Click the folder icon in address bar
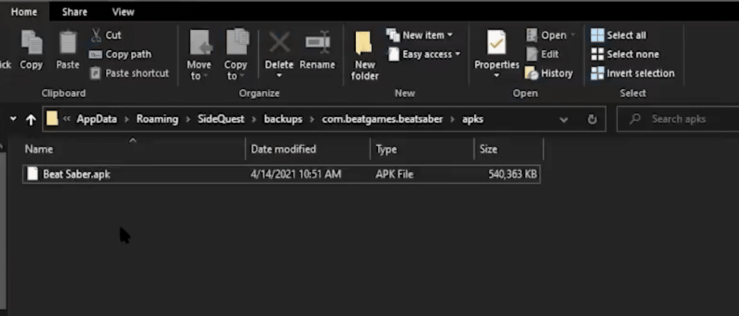This screenshot has height=316, width=739. click(52, 120)
